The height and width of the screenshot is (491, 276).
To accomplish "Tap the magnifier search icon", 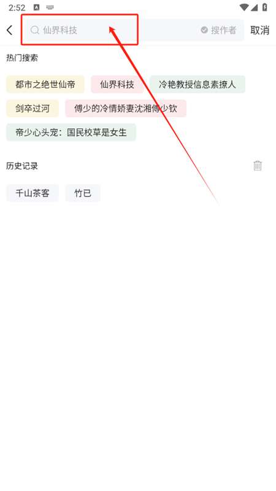I will point(34,30).
